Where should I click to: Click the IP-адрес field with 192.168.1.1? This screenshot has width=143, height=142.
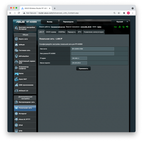tap(79, 58)
